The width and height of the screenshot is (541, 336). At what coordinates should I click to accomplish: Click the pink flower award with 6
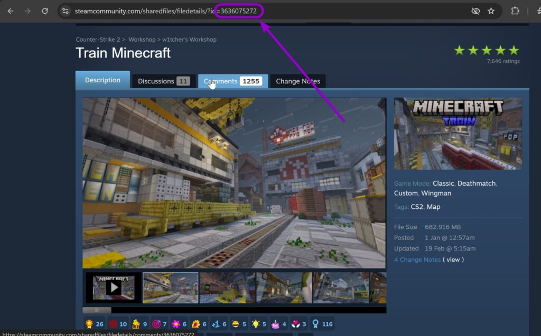(x=176, y=324)
